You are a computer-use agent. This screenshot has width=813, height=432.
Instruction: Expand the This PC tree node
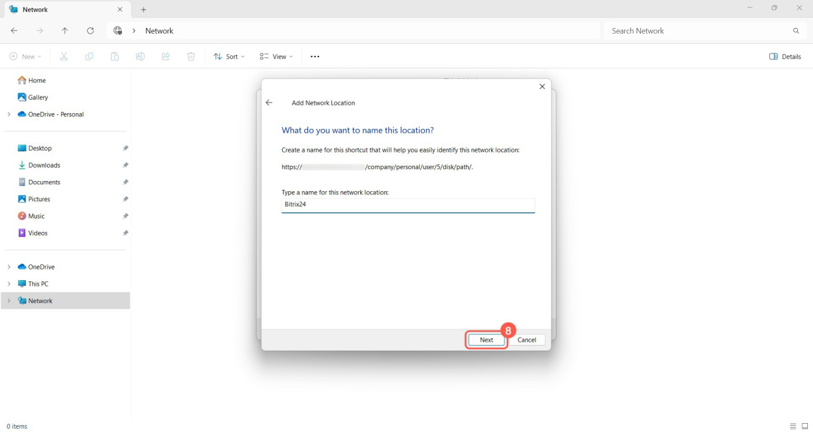click(9, 284)
